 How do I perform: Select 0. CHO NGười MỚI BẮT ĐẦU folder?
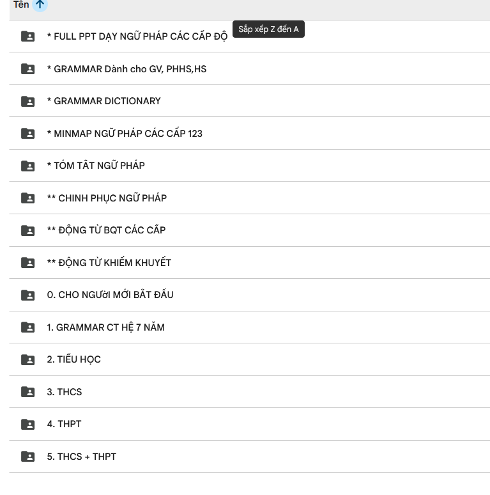pos(110,295)
